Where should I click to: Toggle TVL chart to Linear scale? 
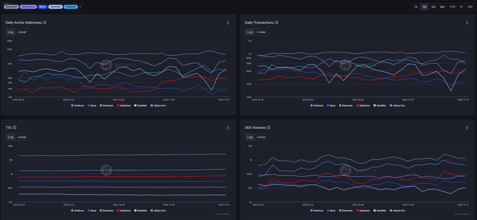coord(22,137)
